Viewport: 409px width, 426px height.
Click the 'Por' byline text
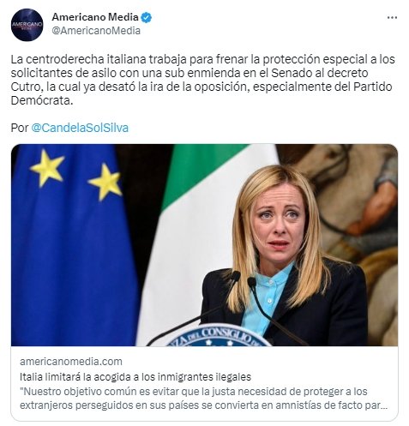pos(20,128)
